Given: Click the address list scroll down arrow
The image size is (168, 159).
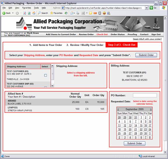Looking at the screenshot, I should coord(52,85).
